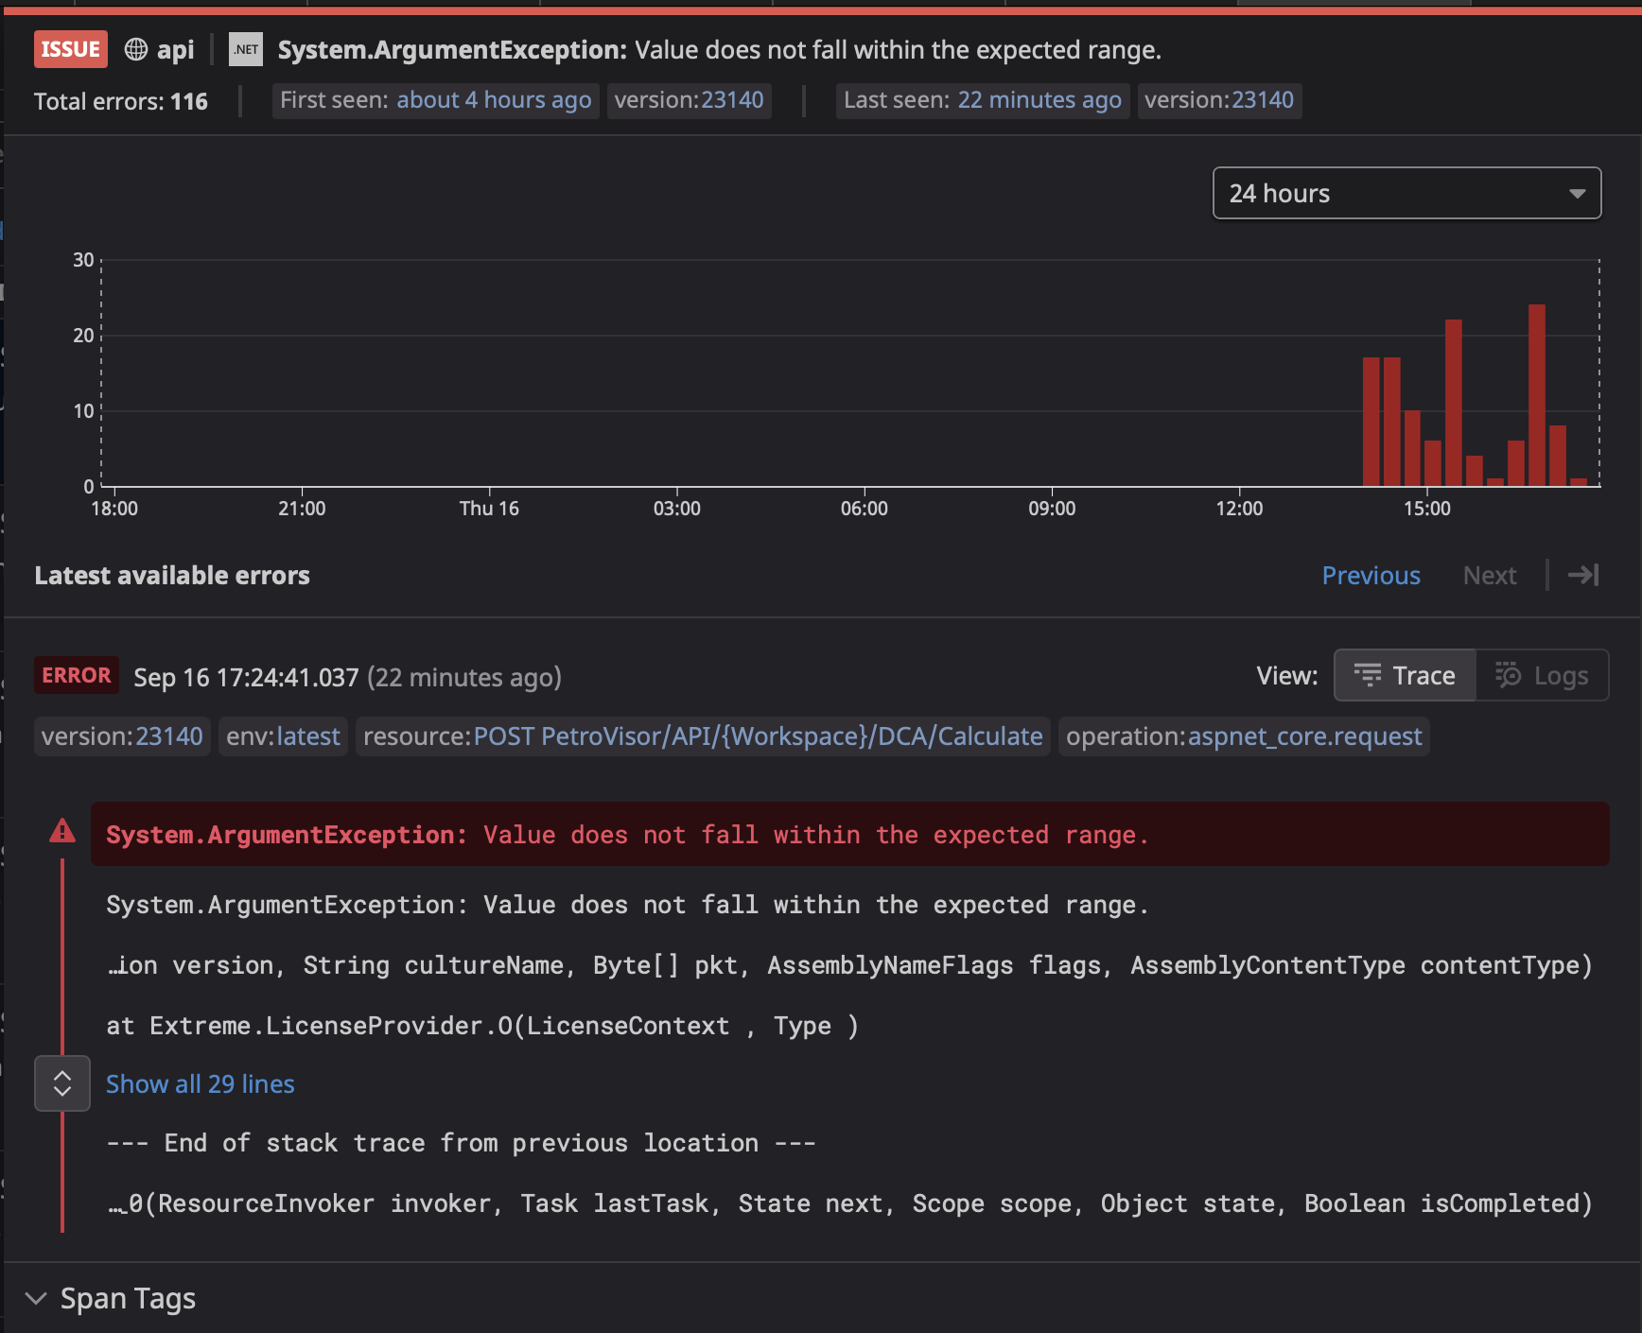Click the env:latest tag
This screenshot has height=1333, width=1642.
(282, 736)
